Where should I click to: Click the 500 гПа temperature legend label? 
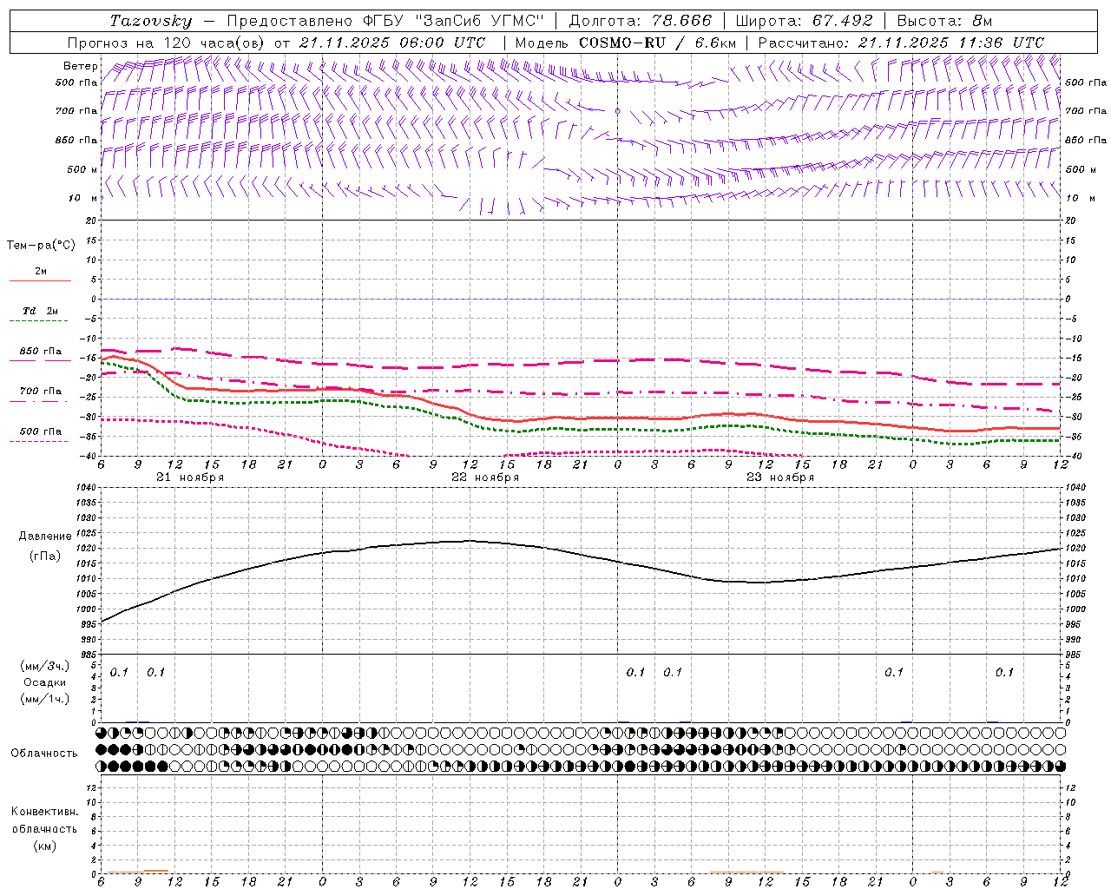point(41,431)
